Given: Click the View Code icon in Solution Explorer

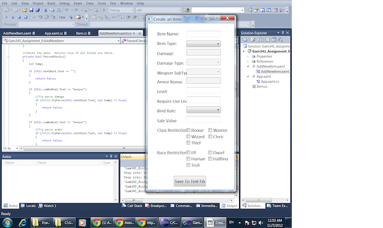Looking at the screenshot, I should [268, 39].
